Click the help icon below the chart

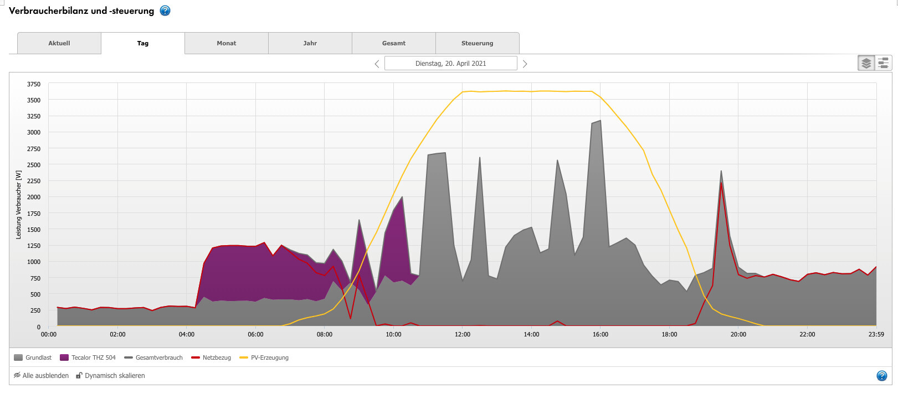click(881, 376)
